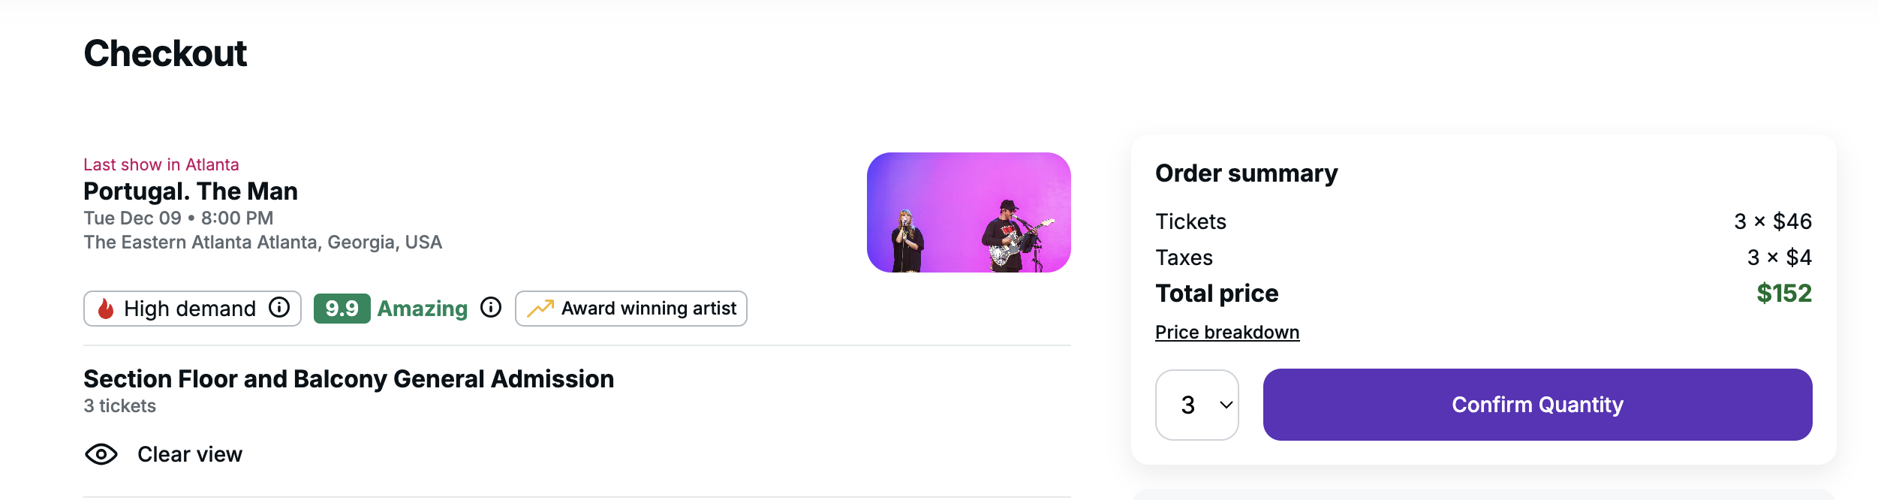Click the flame icon on High demand badge
The image size is (1878, 500).
(x=105, y=308)
